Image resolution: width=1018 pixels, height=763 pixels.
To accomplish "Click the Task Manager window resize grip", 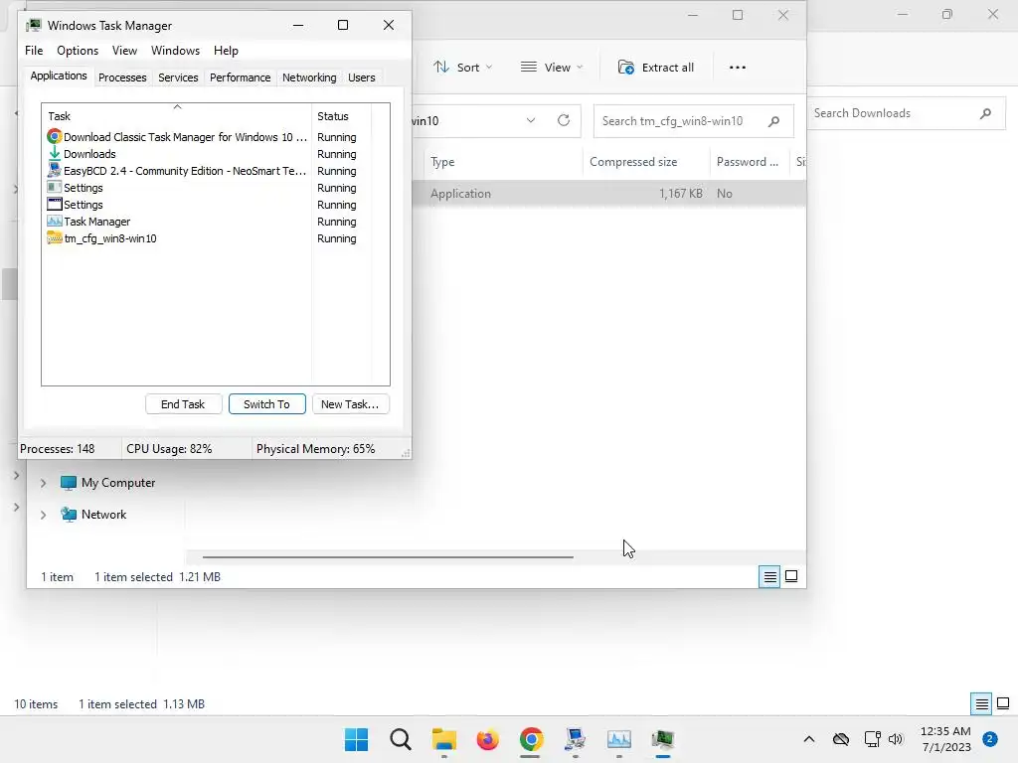I will (406, 453).
